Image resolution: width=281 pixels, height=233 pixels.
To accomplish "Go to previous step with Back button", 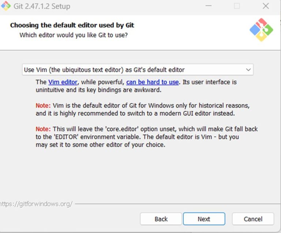I will (x=161, y=219).
